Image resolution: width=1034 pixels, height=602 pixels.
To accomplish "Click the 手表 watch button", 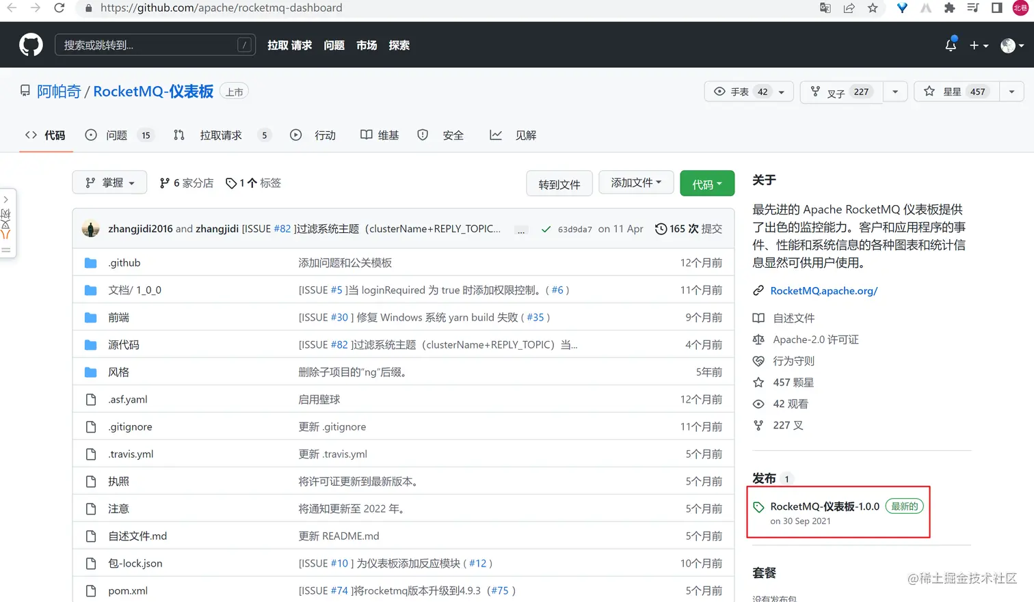I will 749,92.
